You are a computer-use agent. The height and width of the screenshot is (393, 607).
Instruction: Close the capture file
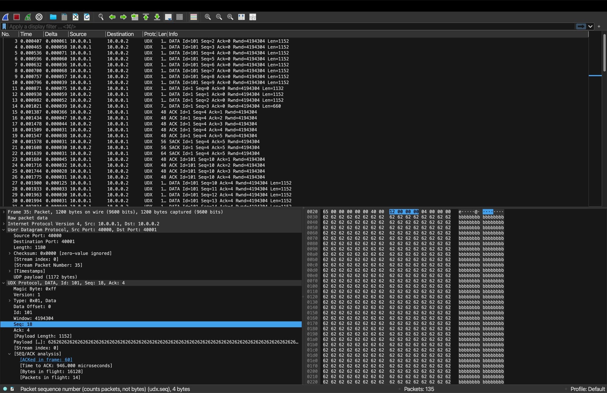[x=76, y=17]
